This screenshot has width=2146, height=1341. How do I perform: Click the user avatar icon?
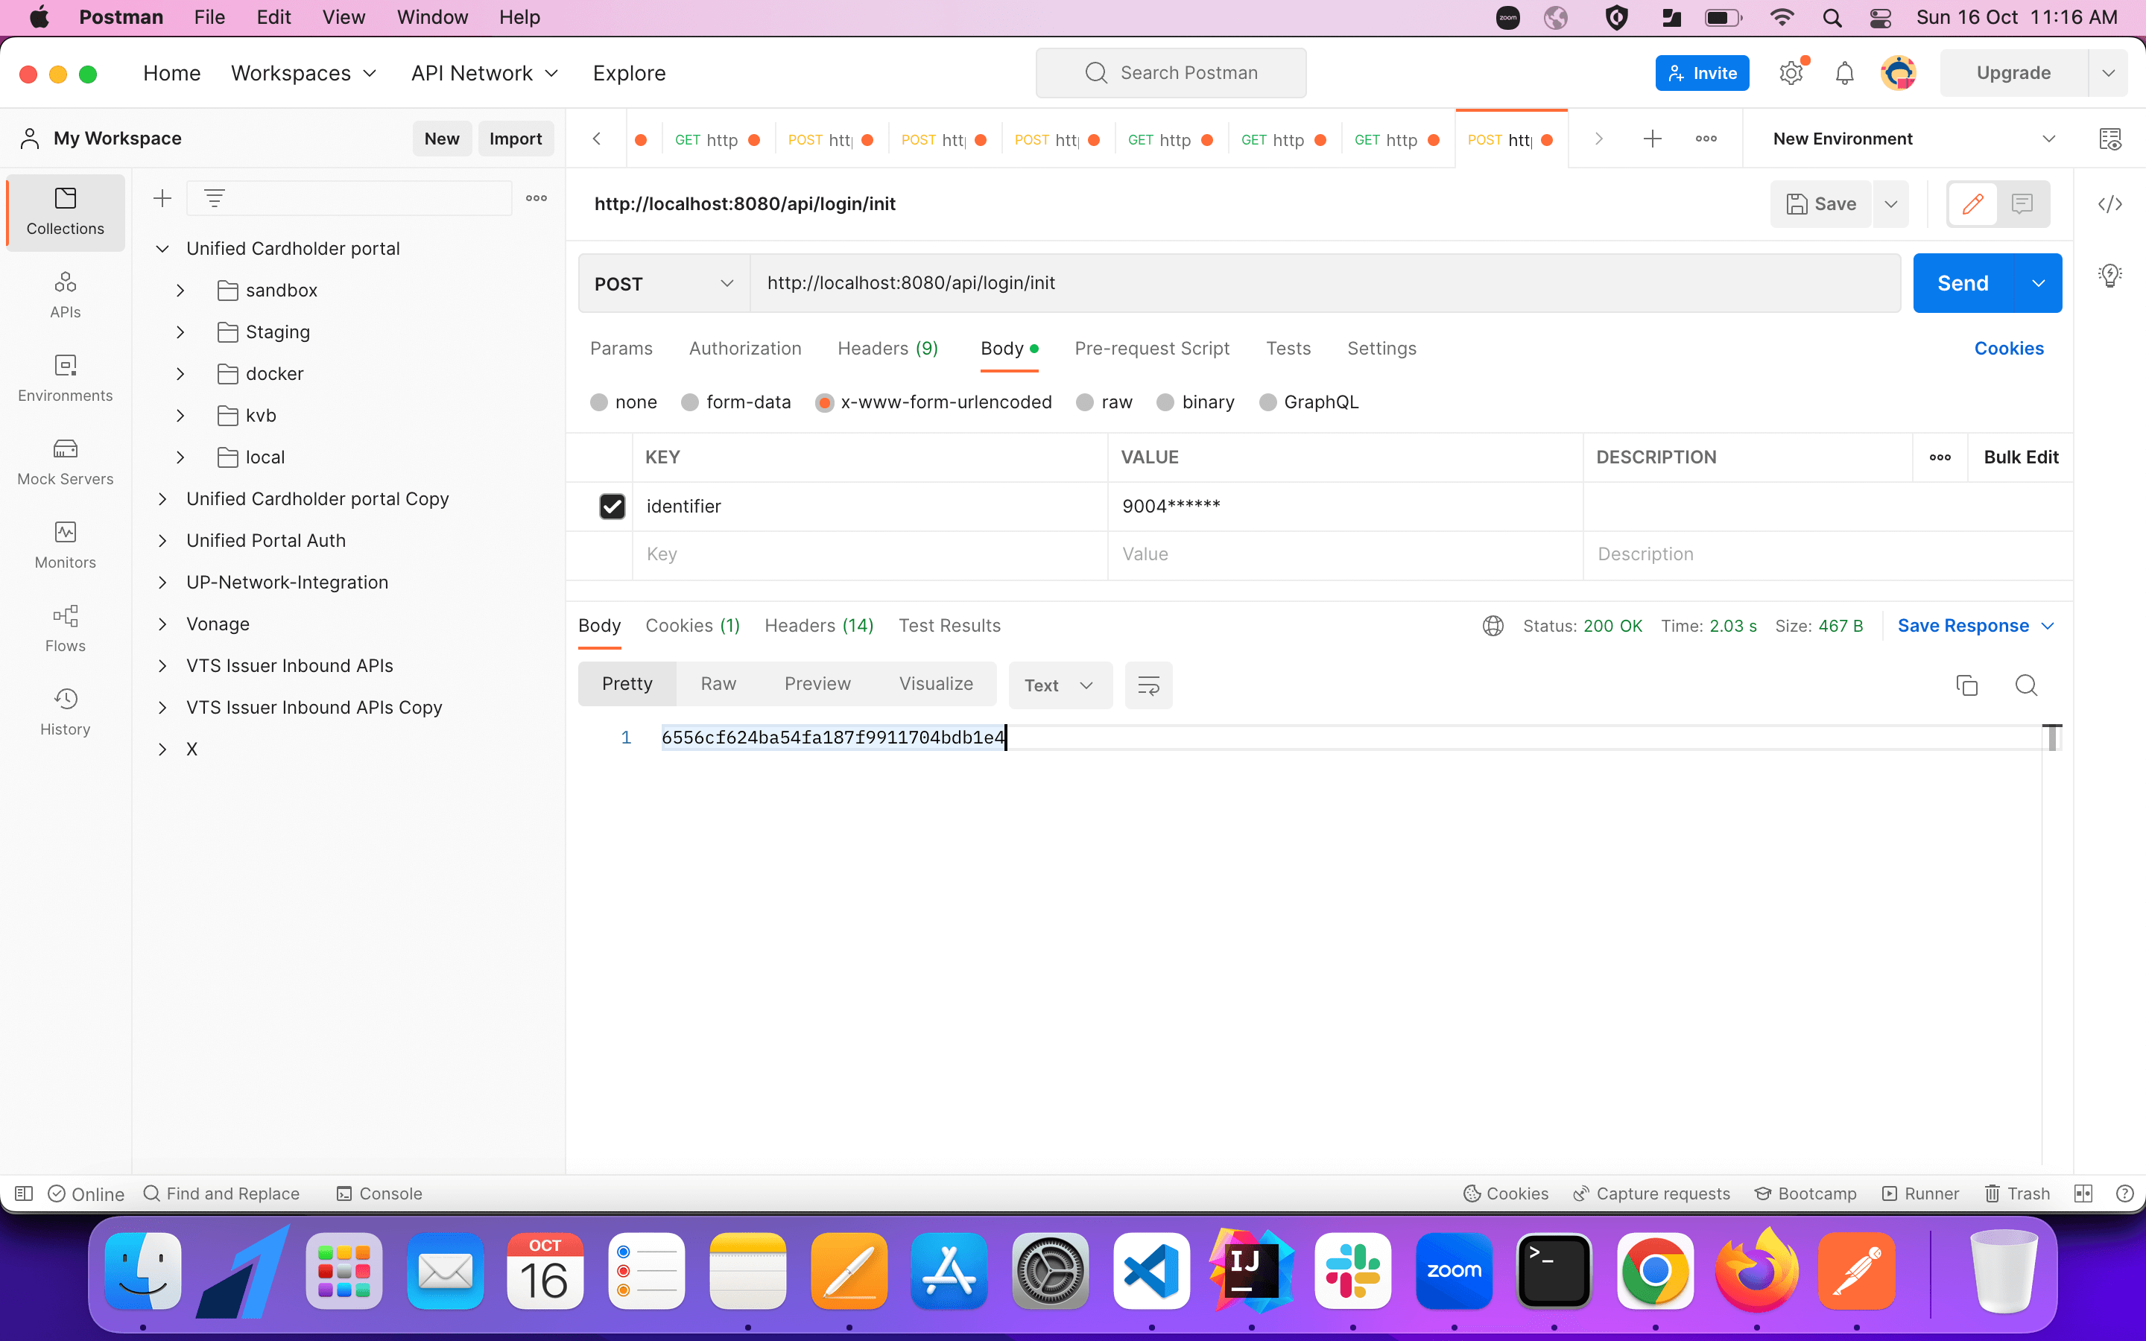pyautogui.click(x=1898, y=73)
